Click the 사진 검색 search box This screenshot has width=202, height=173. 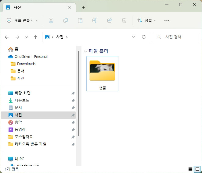click(x=175, y=37)
